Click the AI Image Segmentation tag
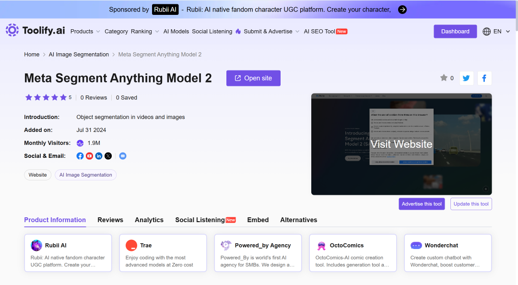 (85, 175)
